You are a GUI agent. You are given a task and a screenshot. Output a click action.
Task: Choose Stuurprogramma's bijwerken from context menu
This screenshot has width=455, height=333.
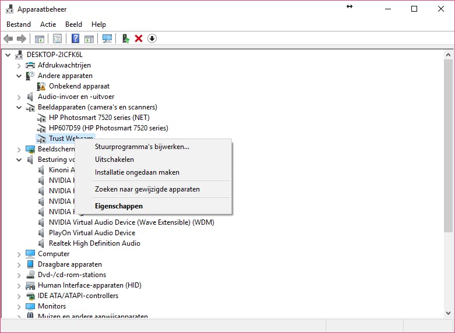click(142, 147)
